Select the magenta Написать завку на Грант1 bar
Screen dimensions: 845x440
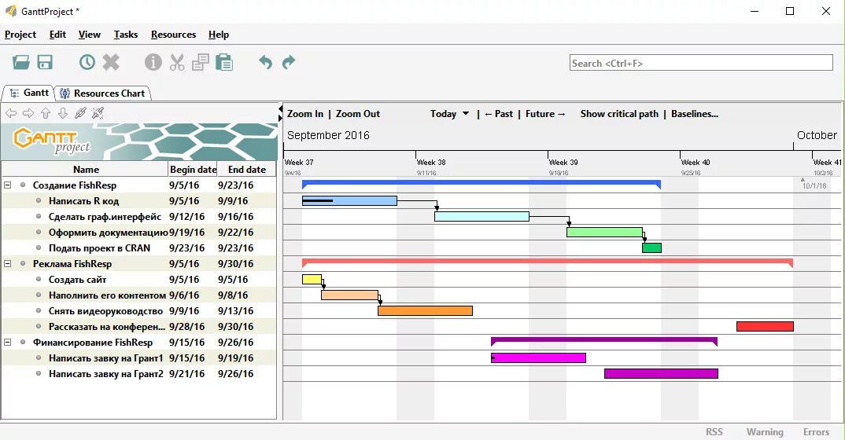[538, 357]
